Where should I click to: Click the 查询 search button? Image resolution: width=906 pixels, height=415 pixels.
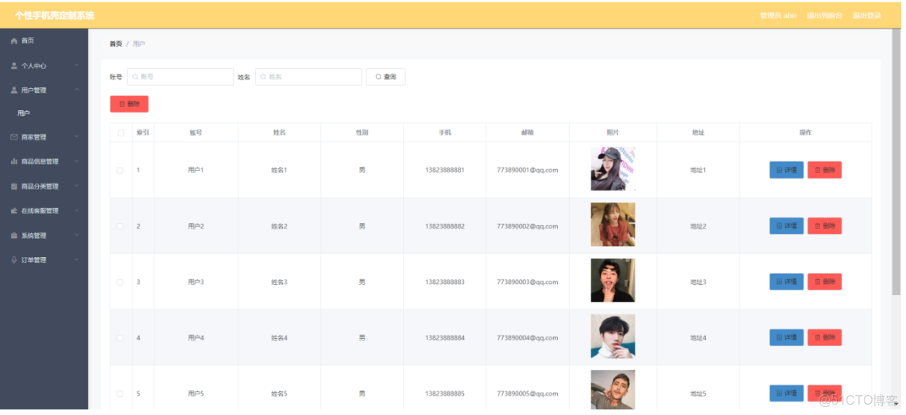click(385, 77)
